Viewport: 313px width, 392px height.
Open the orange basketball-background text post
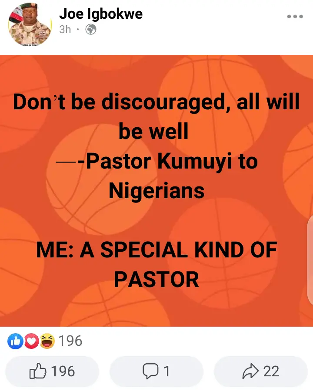(x=156, y=190)
